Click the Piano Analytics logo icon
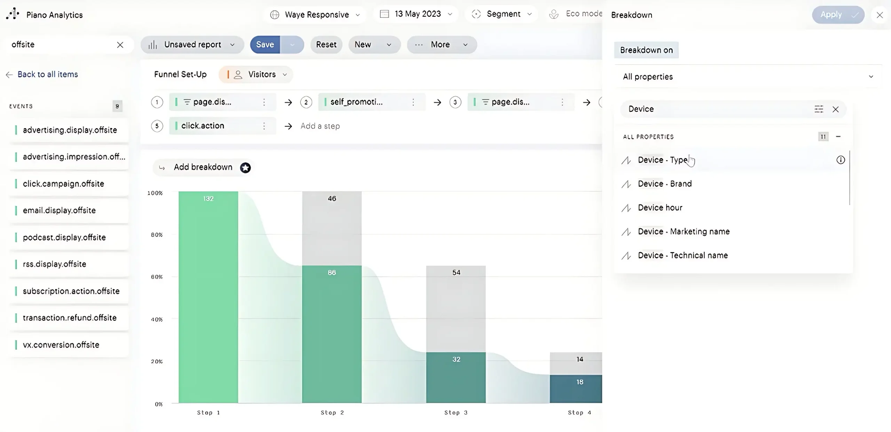 pos(13,14)
